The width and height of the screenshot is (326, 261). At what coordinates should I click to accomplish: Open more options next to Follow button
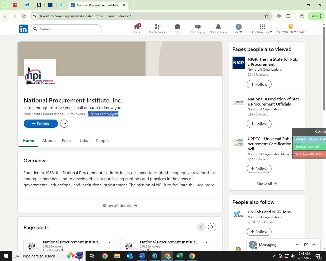[64, 124]
